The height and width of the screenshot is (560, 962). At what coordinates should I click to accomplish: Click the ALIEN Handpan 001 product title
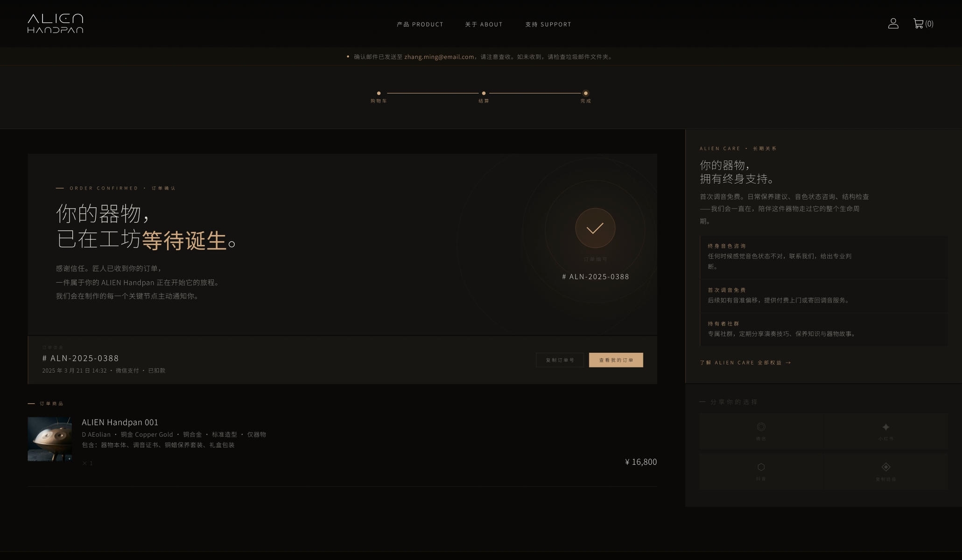[x=120, y=422]
